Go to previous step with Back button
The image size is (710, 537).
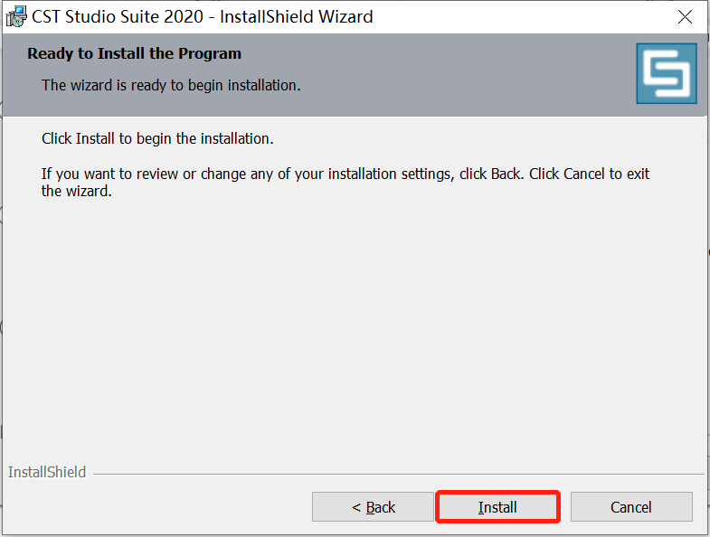click(x=374, y=507)
